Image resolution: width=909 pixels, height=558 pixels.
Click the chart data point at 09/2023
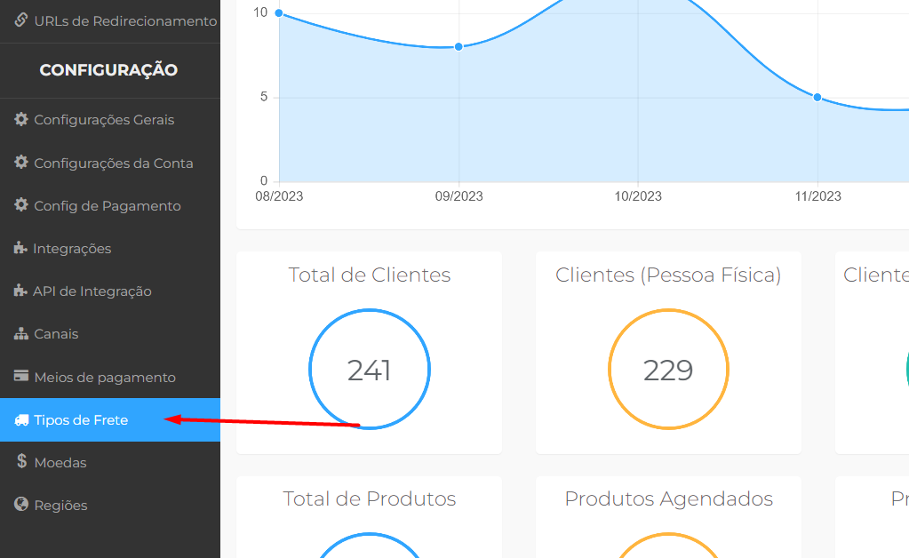click(x=458, y=46)
